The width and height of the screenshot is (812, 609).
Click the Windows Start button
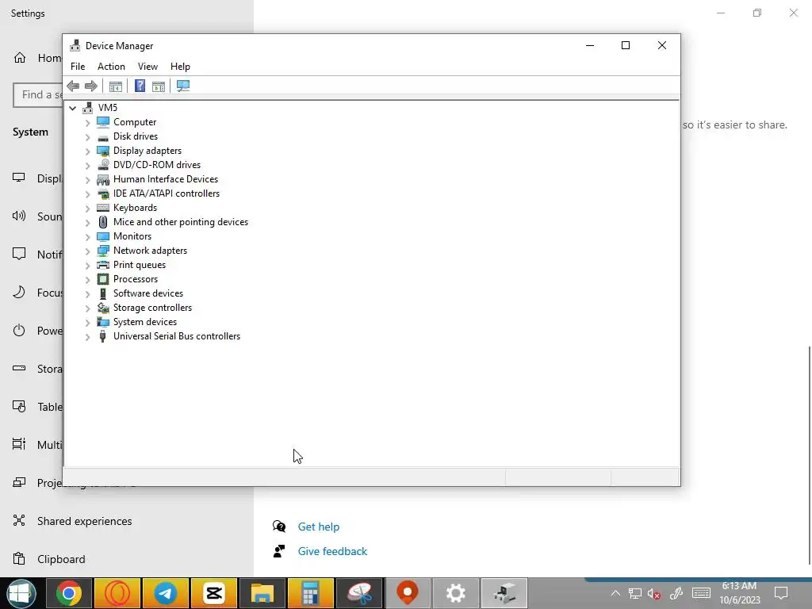21,593
